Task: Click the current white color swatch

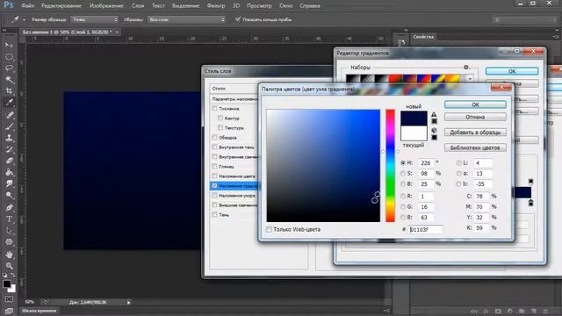Action: [414, 133]
